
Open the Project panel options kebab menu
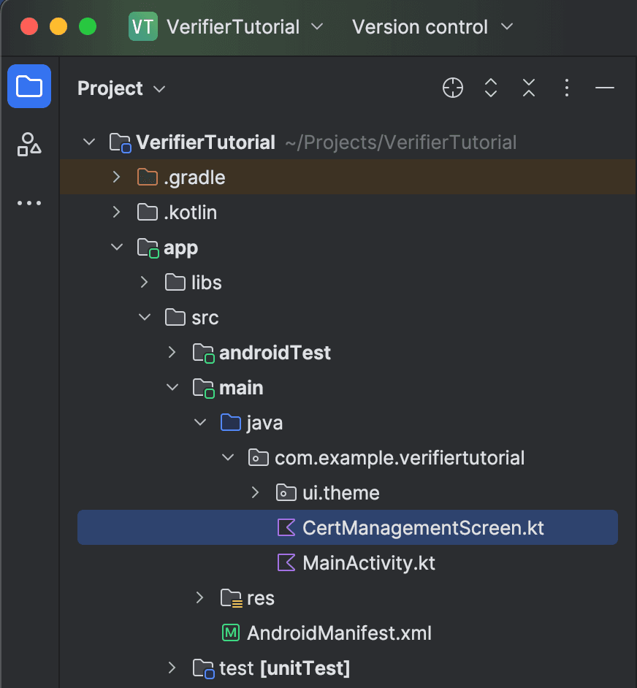[x=566, y=88]
